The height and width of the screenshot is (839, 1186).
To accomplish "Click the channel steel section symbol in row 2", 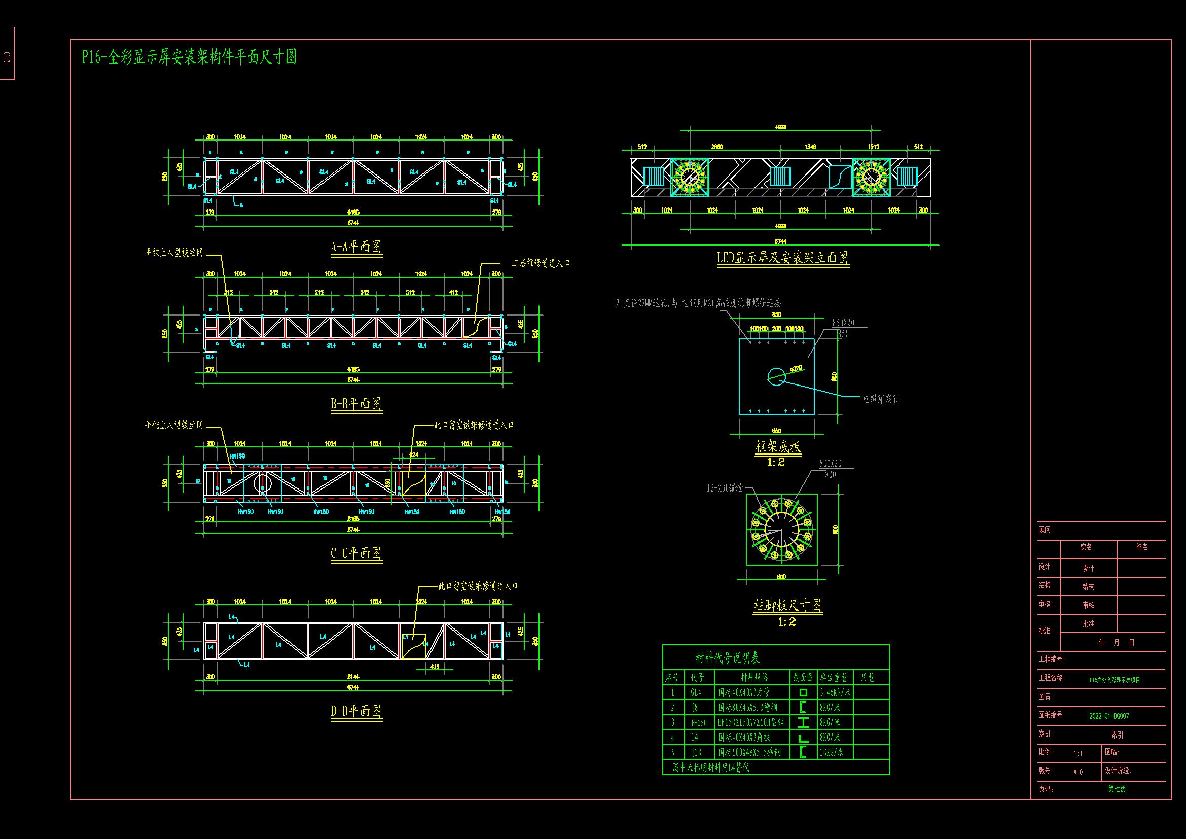I will pyautogui.click(x=803, y=707).
